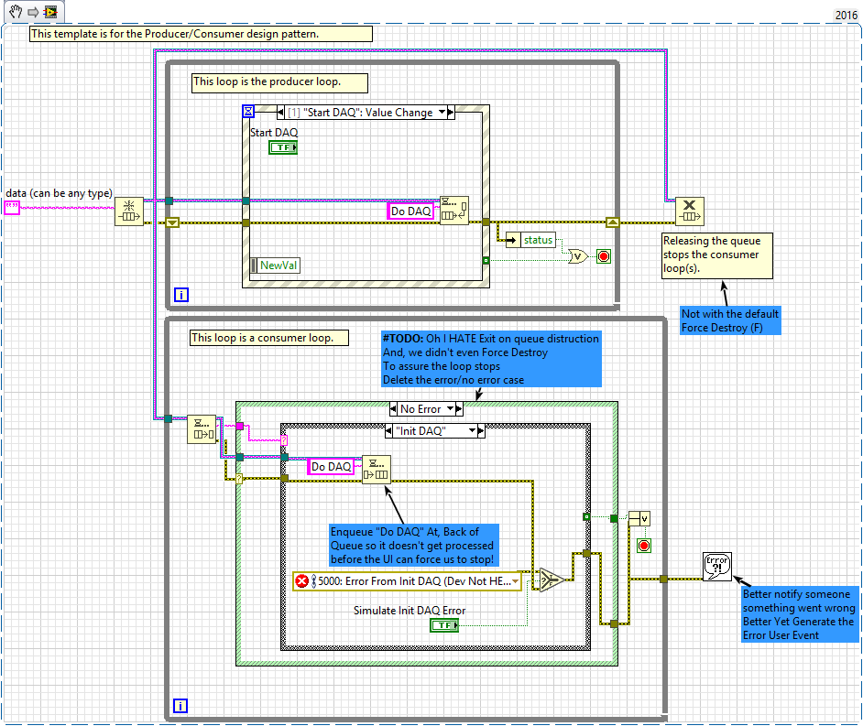The height and width of the screenshot is (726, 863).
Task: Open the No Error case selector dropdown
Action: (450, 408)
